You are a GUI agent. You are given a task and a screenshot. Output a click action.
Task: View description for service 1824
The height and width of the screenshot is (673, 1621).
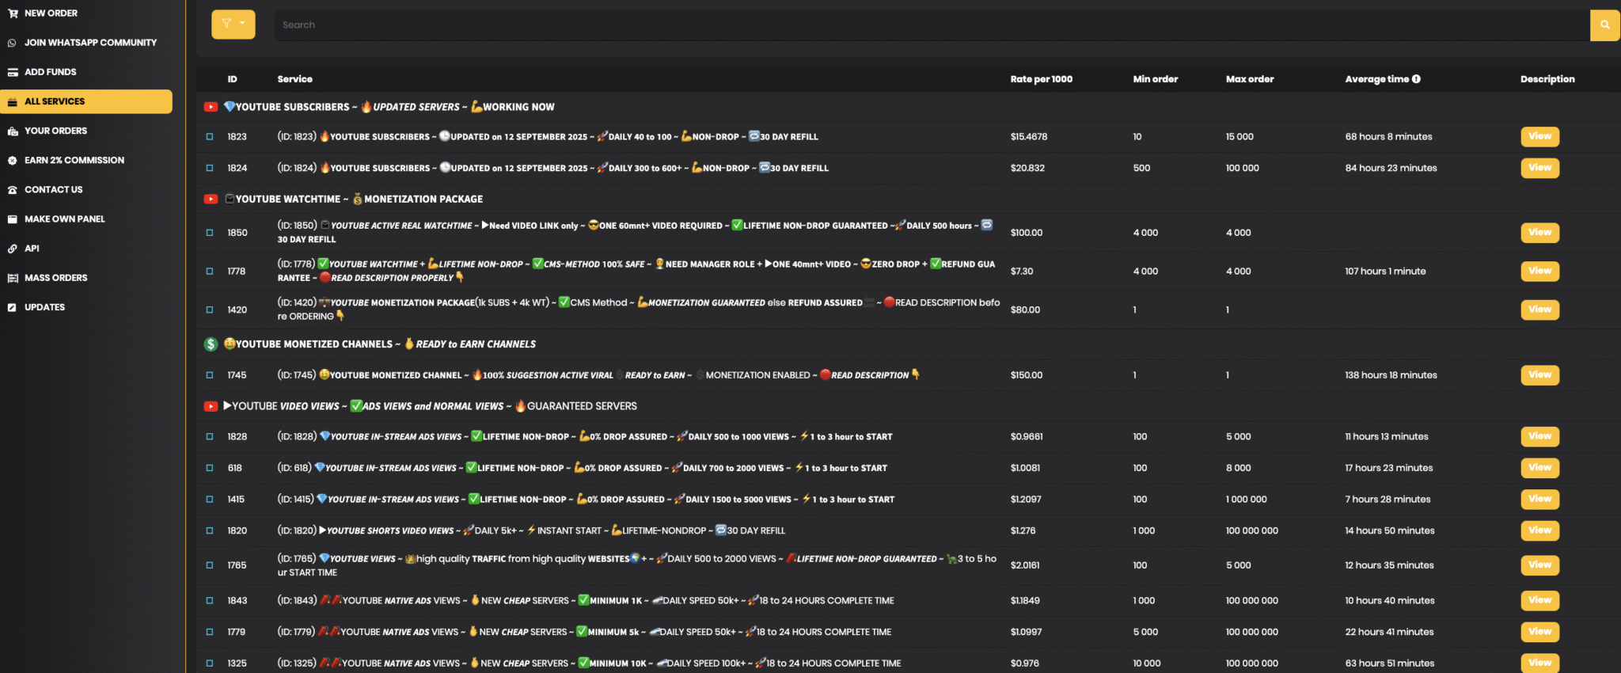click(1539, 168)
